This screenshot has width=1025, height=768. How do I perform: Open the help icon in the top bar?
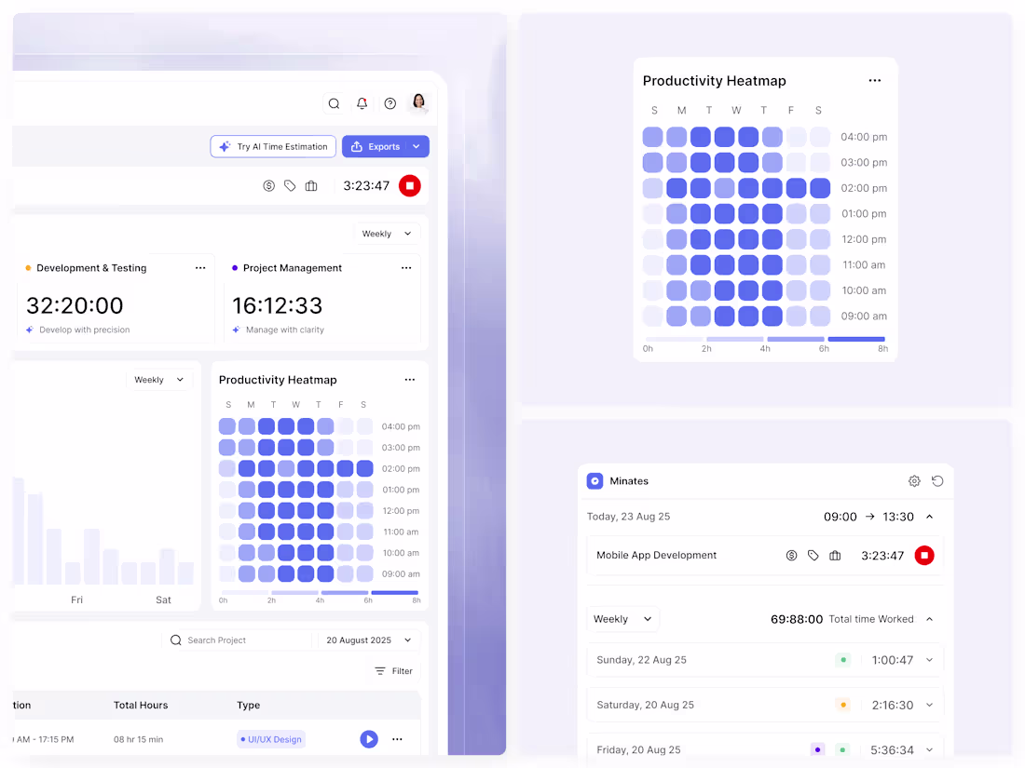pos(389,102)
